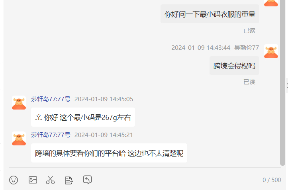Select the scissors screenshot tool
288x190 pixels.
tap(50, 180)
